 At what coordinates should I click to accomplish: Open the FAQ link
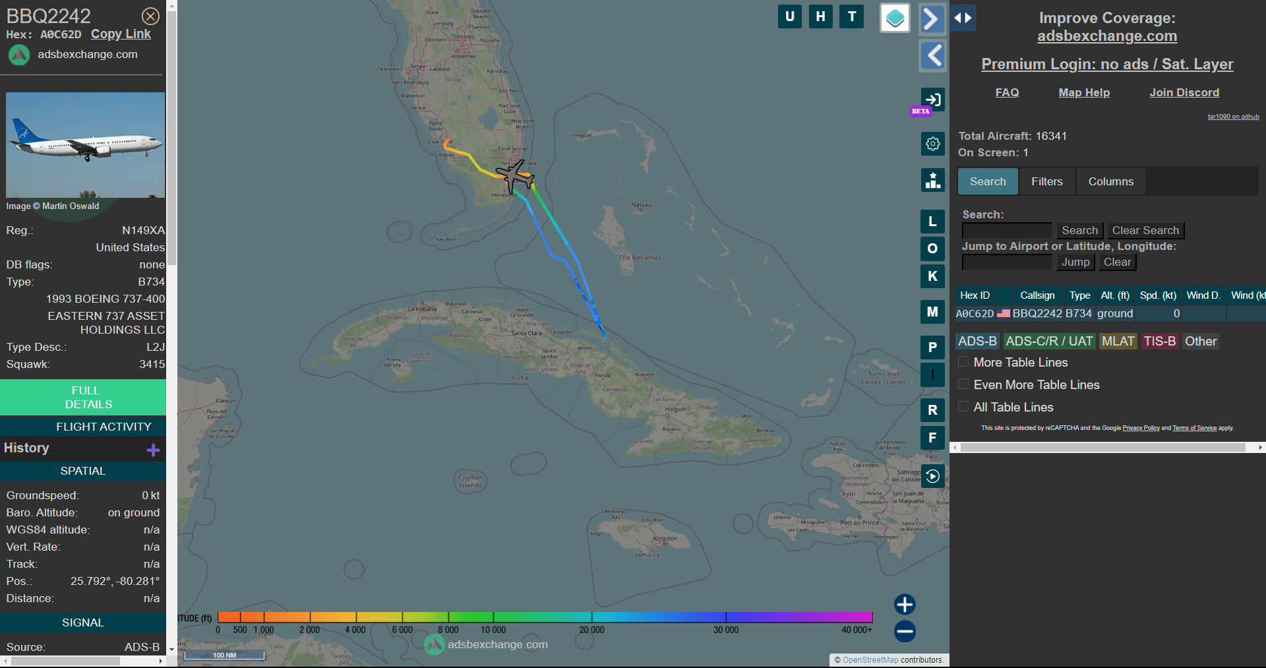[x=1007, y=92]
